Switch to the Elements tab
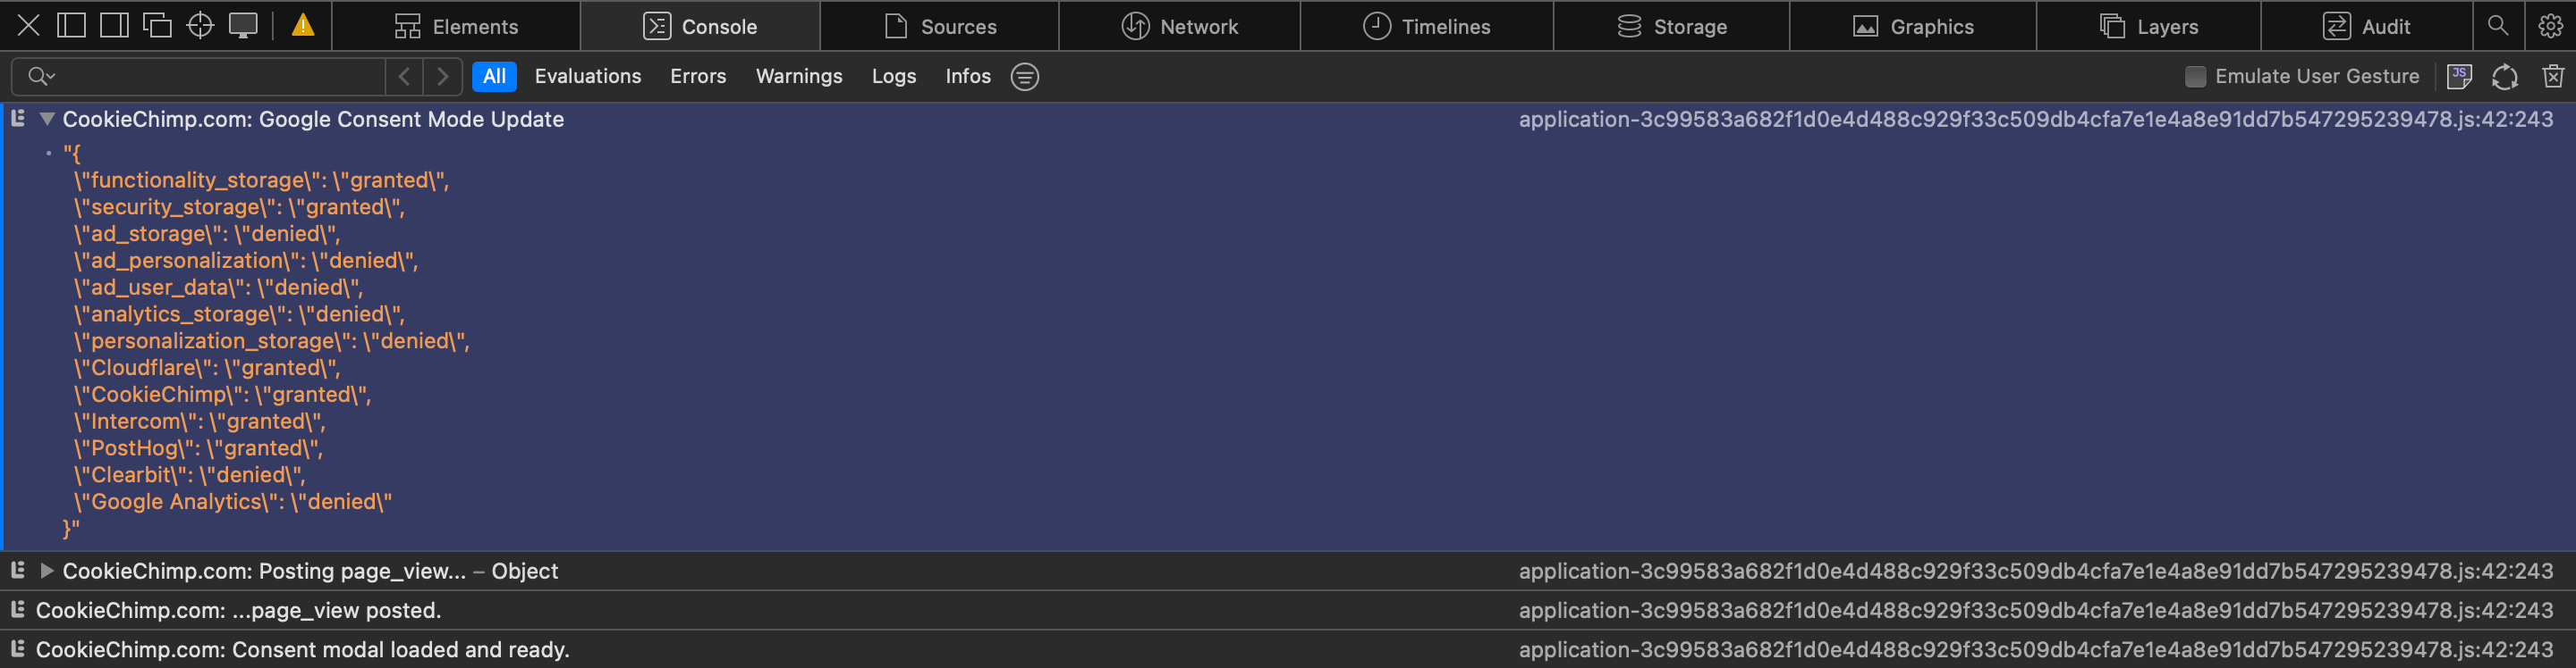 tap(456, 26)
